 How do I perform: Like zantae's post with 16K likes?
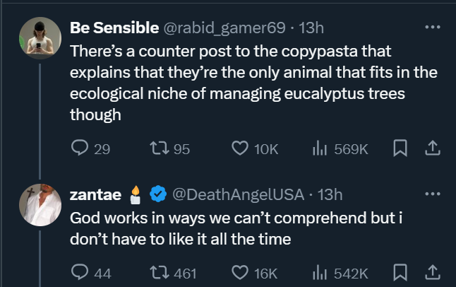[241, 272]
